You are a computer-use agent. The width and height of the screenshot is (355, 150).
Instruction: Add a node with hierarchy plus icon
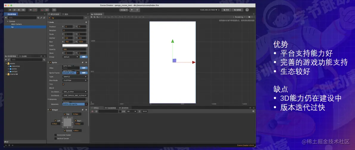pos(6,18)
